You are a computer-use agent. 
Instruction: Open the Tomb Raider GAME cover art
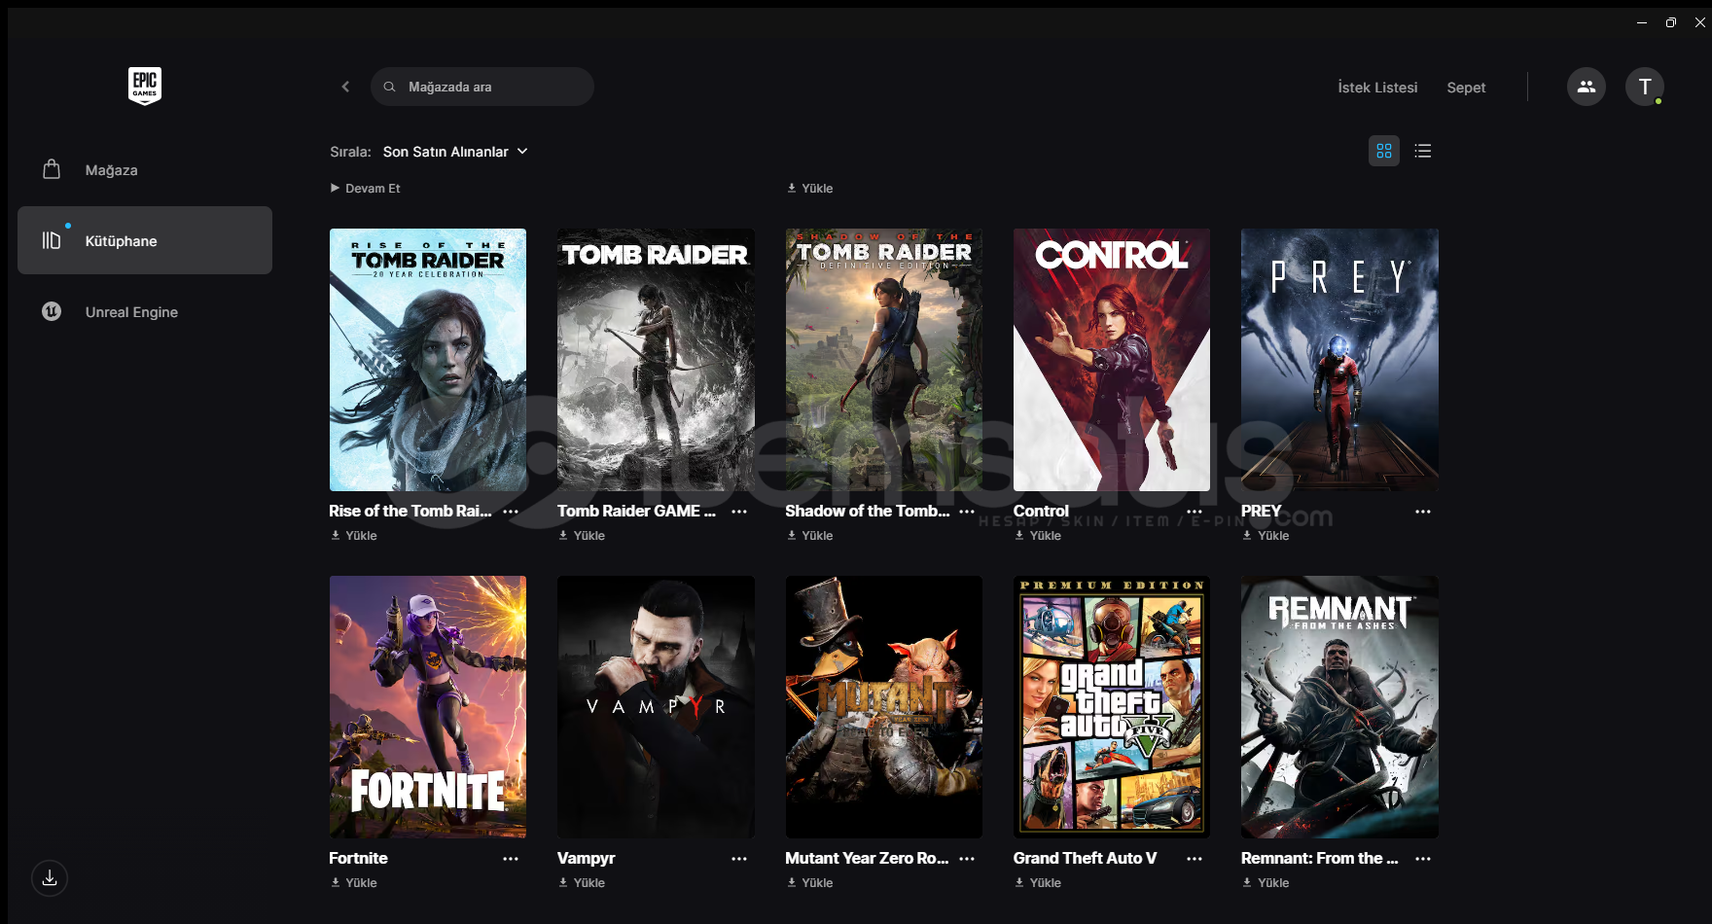tap(656, 360)
